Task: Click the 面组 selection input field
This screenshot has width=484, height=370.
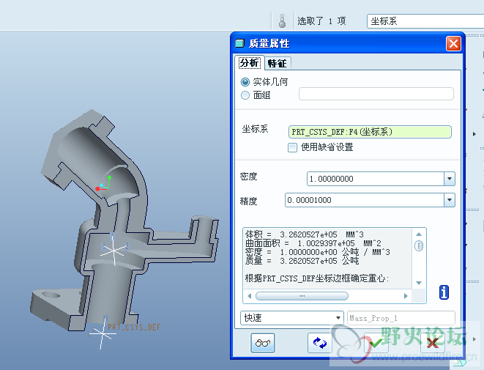Action: (376, 94)
